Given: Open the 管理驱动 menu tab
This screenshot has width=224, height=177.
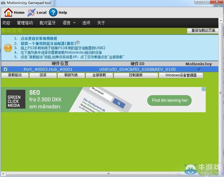Looking at the screenshot, I should pos(25,23).
